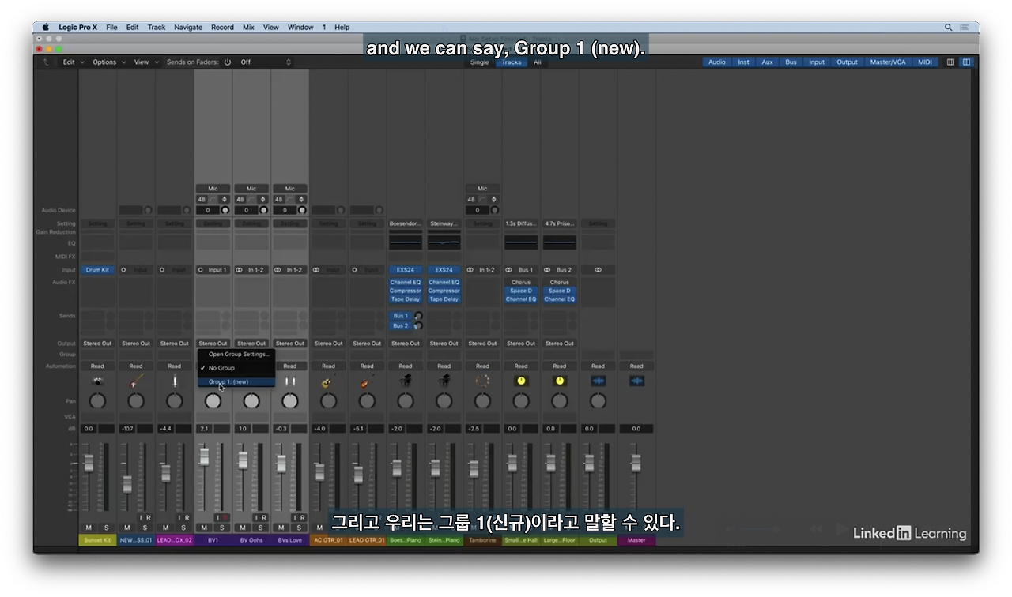Click the waveform icon on Output strip
The height and width of the screenshot is (597, 1012).
[599, 381]
